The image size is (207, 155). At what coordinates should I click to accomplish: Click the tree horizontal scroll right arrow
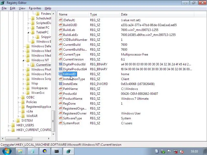coord(49,138)
